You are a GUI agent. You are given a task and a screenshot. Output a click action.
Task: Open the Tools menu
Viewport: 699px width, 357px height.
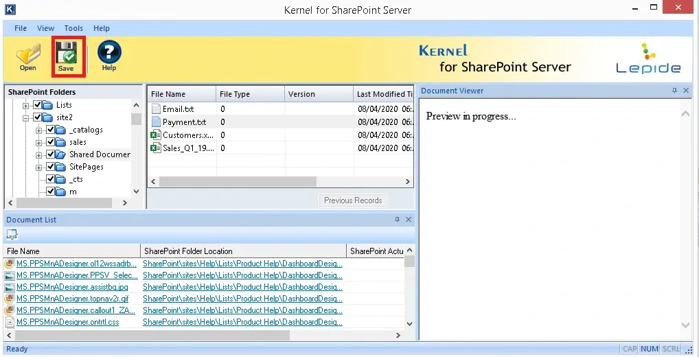(73, 28)
